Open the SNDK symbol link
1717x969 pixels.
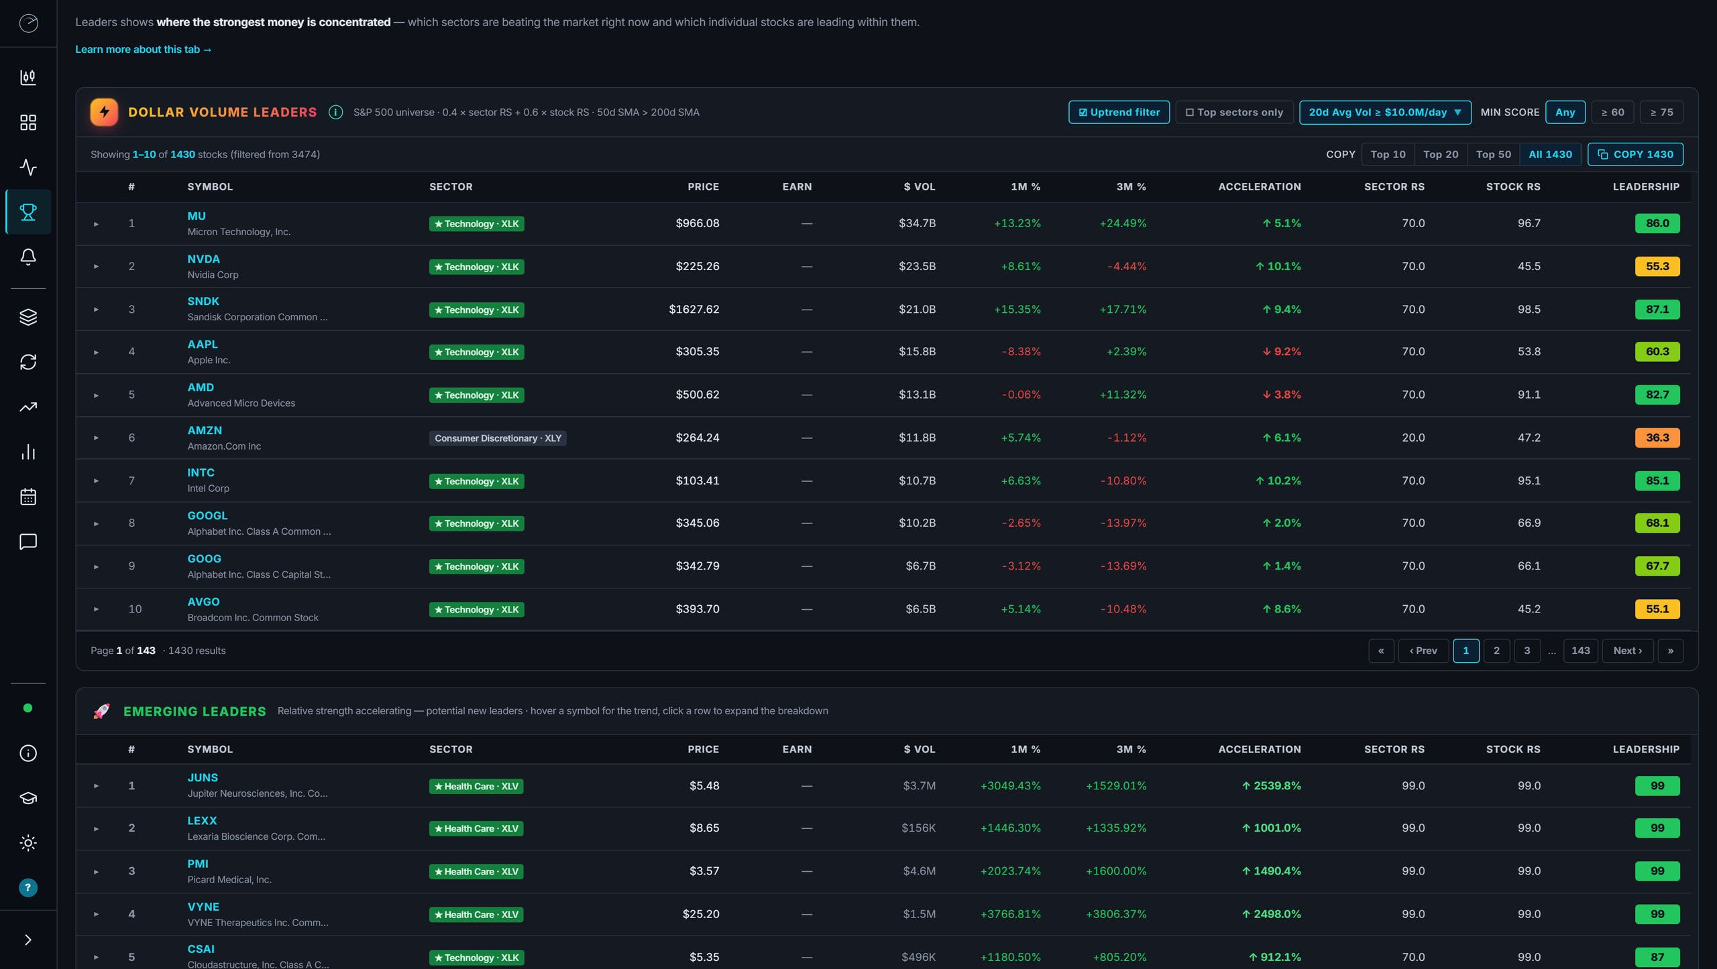(x=203, y=302)
